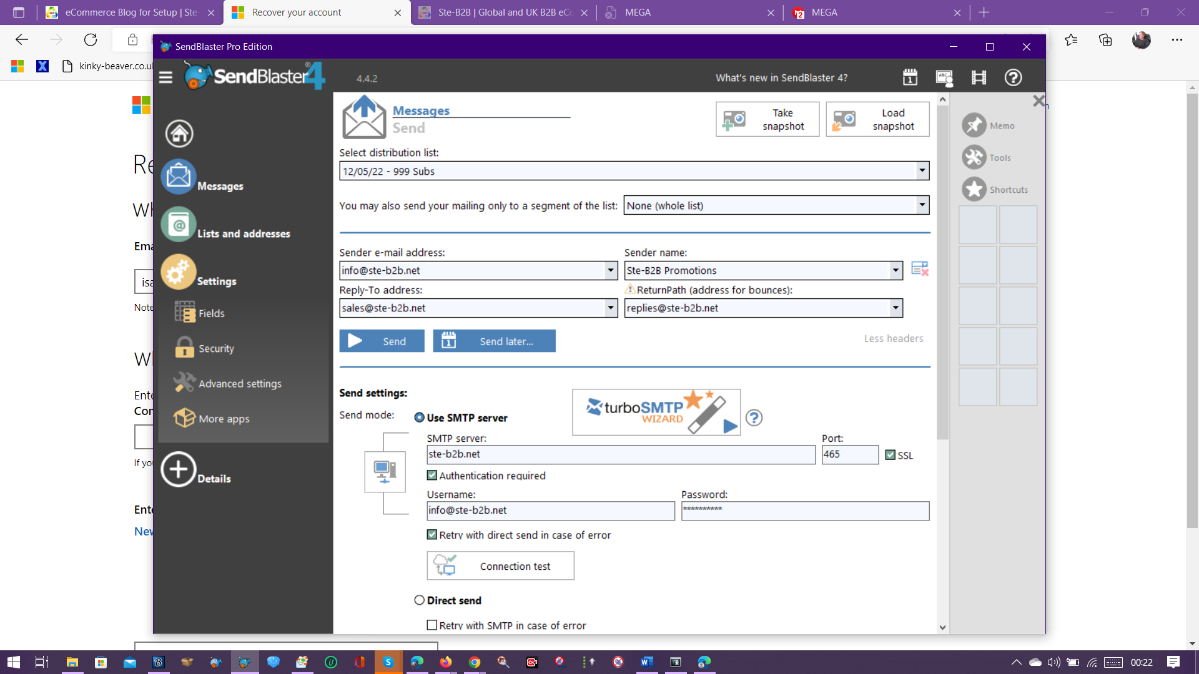Open the Memo pin icon

(974, 125)
